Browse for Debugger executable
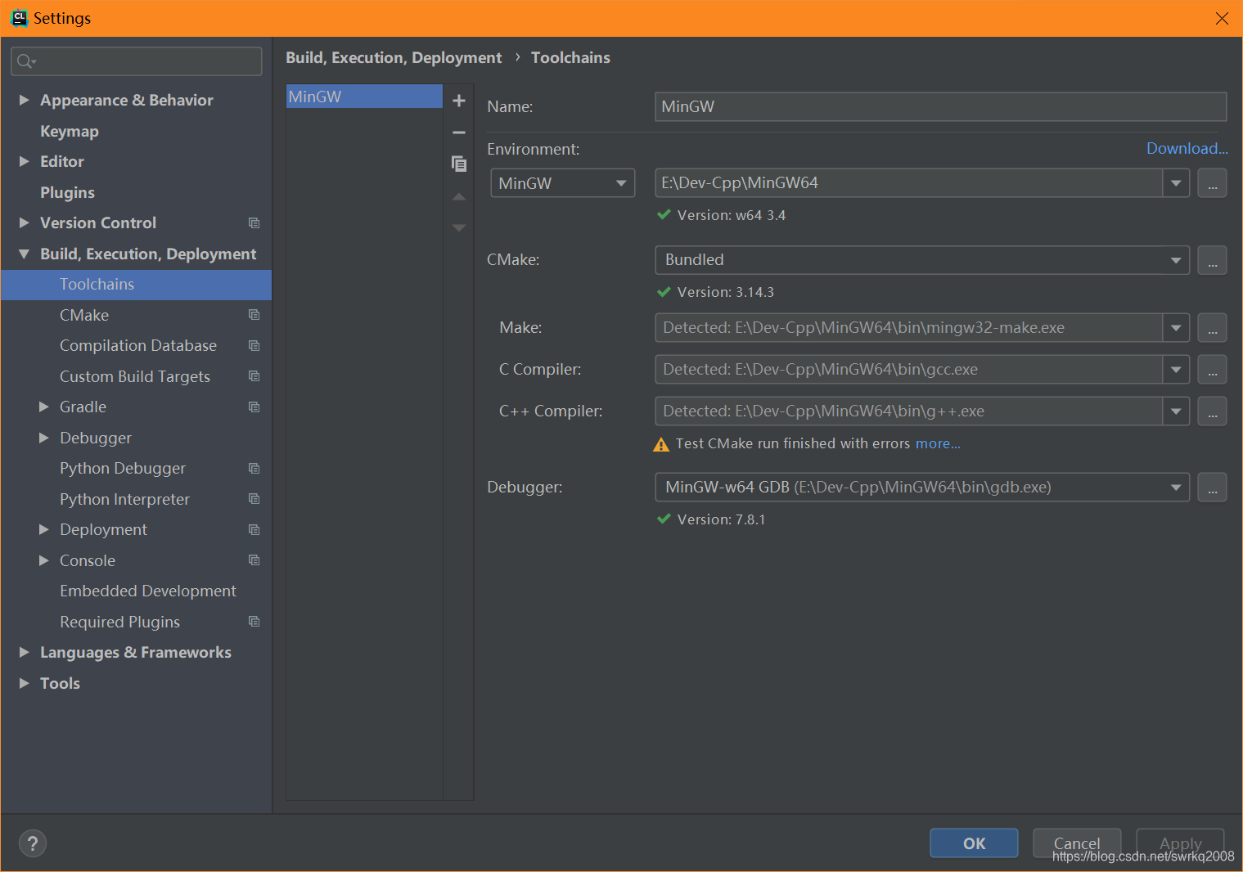 click(x=1212, y=488)
